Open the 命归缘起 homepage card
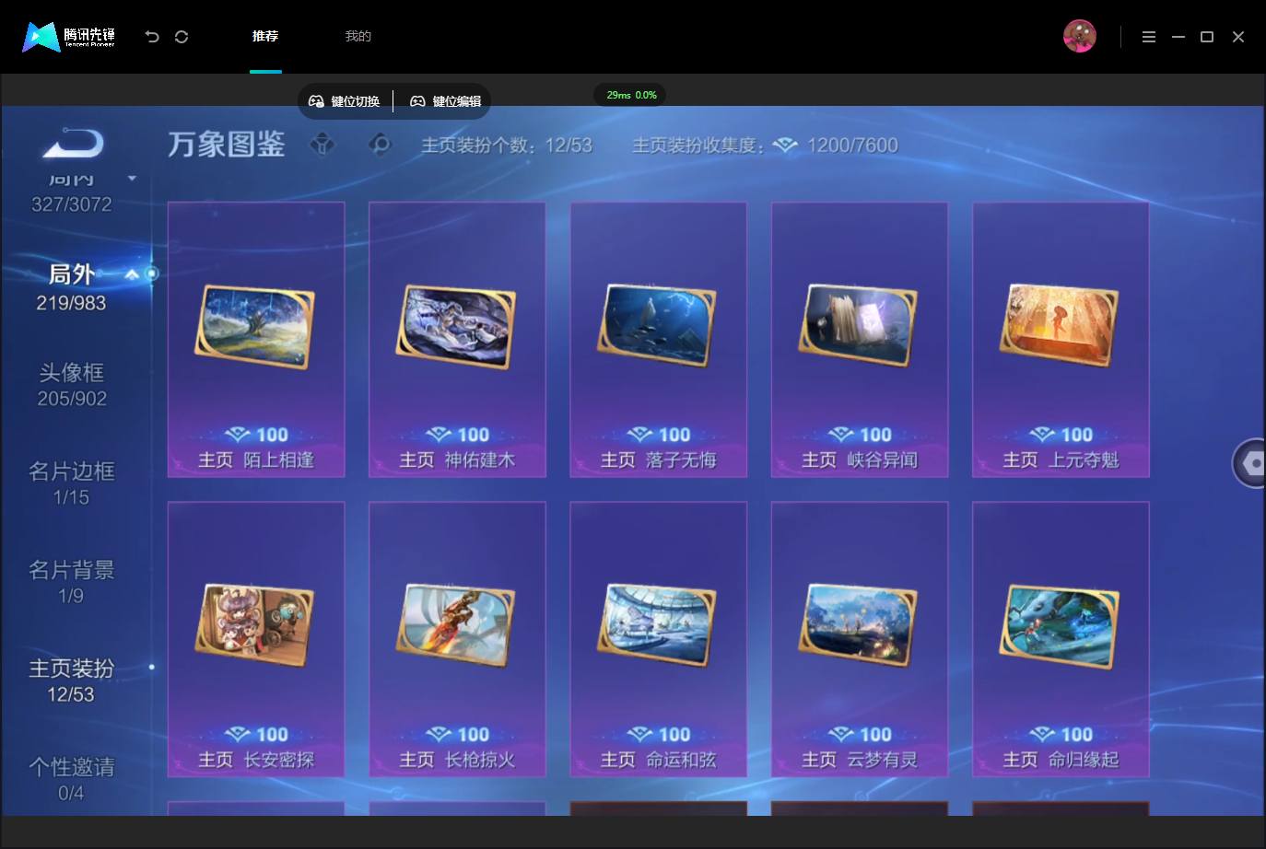The image size is (1266, 849). 1061,639
